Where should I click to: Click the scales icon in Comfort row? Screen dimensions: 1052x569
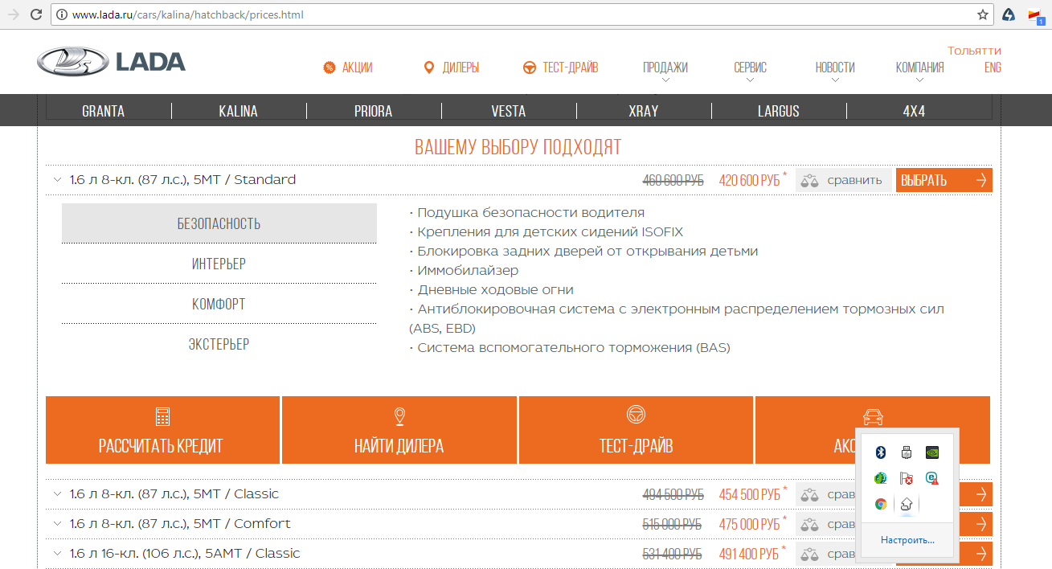tap(809, 524)
